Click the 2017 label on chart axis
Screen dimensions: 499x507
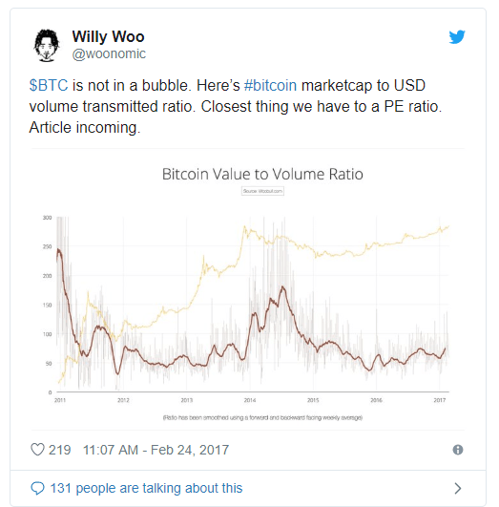coord(440,400)
